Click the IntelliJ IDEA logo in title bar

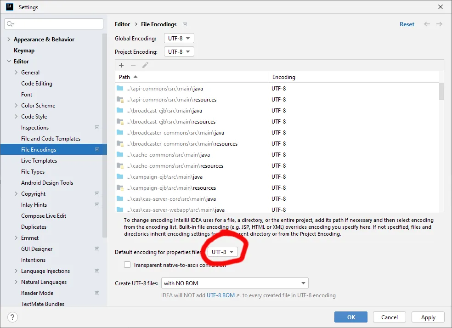tap(10, 7)
